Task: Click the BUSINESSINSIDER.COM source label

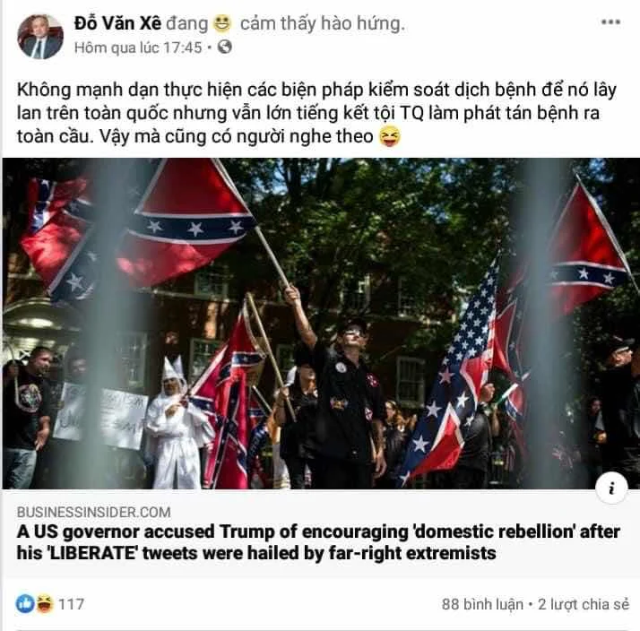Action: (x=94, y=512)
